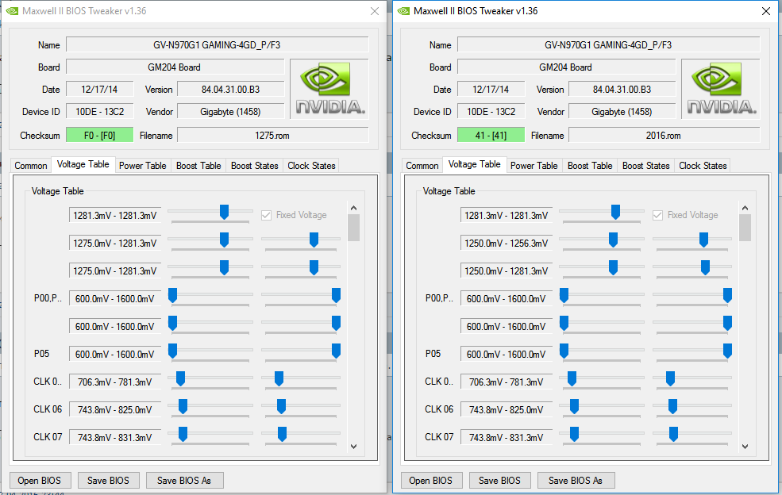The image size is (782, 495).
Task: Click the 1250.0mV - 1256.3mV max slider in the right window
Action: click(703, 240)
